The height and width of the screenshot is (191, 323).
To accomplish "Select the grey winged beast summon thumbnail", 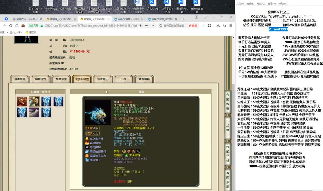I will point(34,112).
